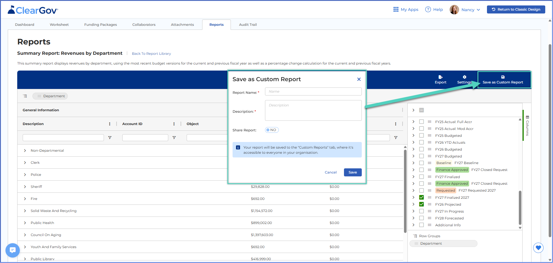This screenshot has height=263, width=553.
Task: Click the ClearGov logo
Action: 33,10
